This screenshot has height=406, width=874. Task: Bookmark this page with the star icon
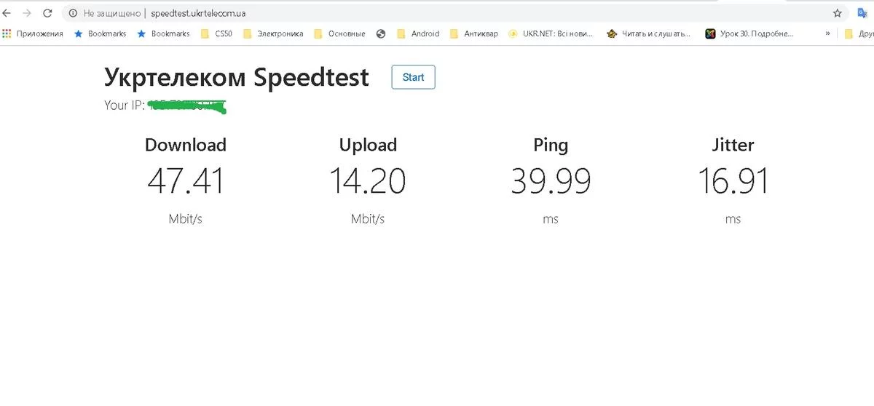point(838,13)
